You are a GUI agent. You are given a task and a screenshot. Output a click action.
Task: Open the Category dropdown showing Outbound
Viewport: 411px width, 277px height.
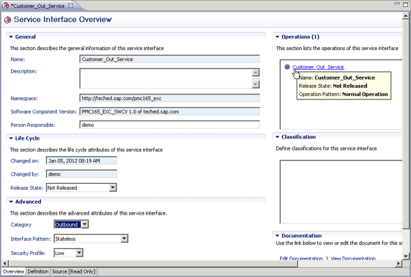pyautogui.click(x=84, y=224)
